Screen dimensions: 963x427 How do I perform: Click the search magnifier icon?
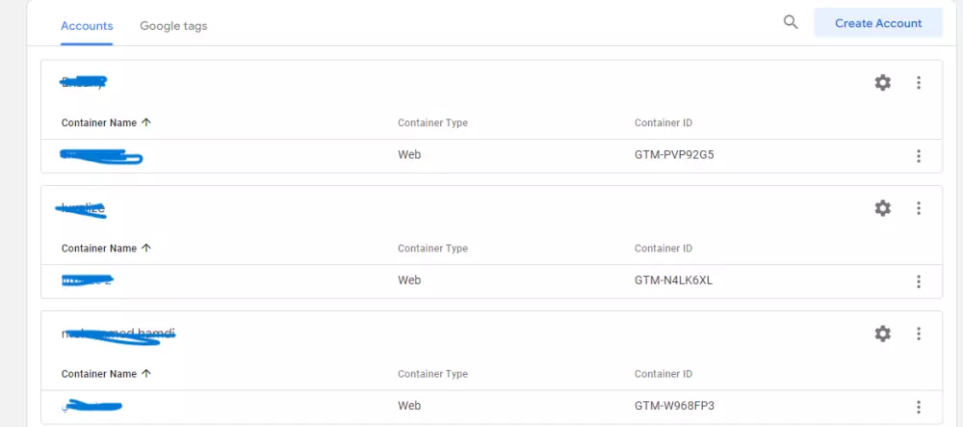pos(791,22)
